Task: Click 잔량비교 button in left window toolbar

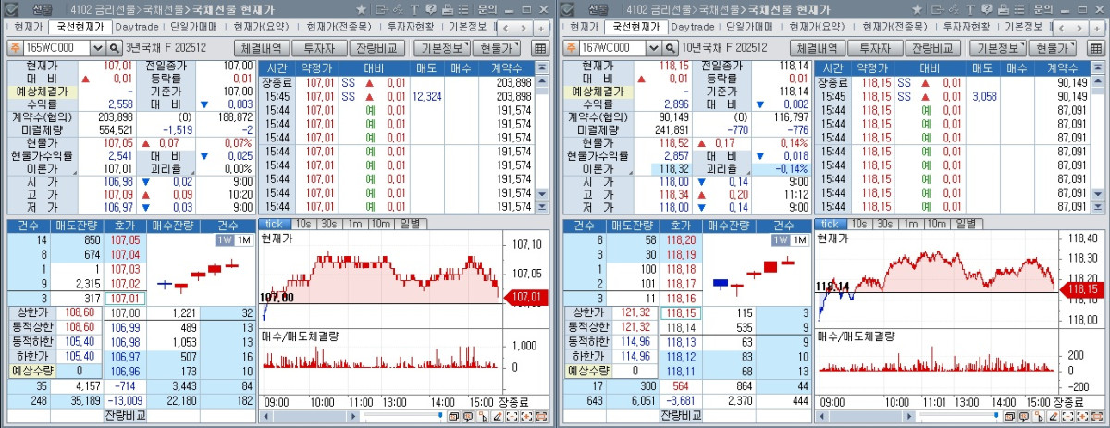Action: [x=377, y=48]
